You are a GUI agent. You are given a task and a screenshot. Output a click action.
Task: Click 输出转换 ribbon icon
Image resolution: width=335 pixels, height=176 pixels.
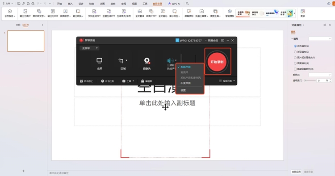point(78,13)
